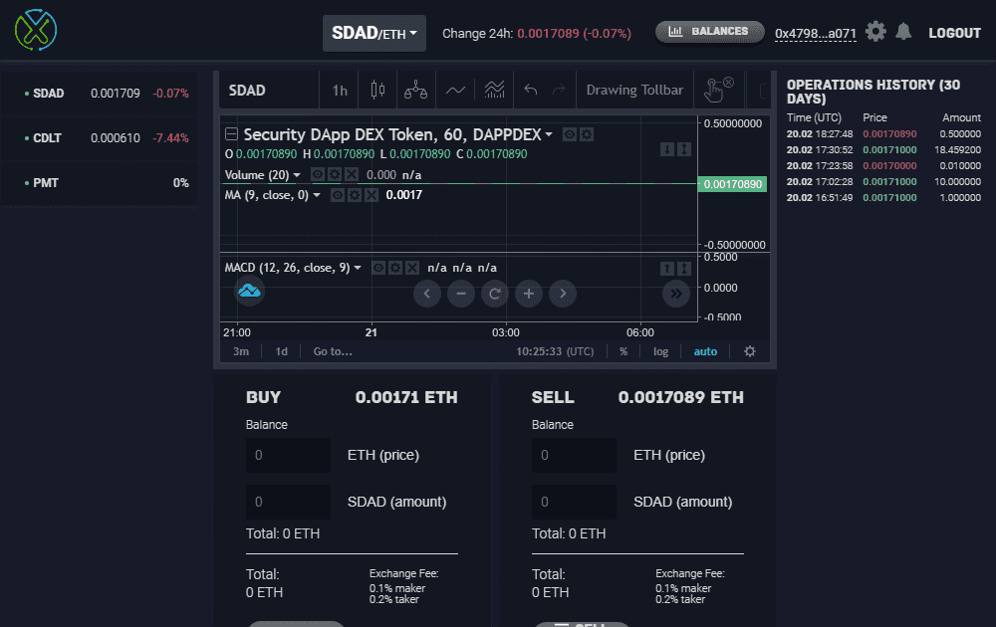
Task: Open the BALANCES panel
Action: click(x=709, y=31)
